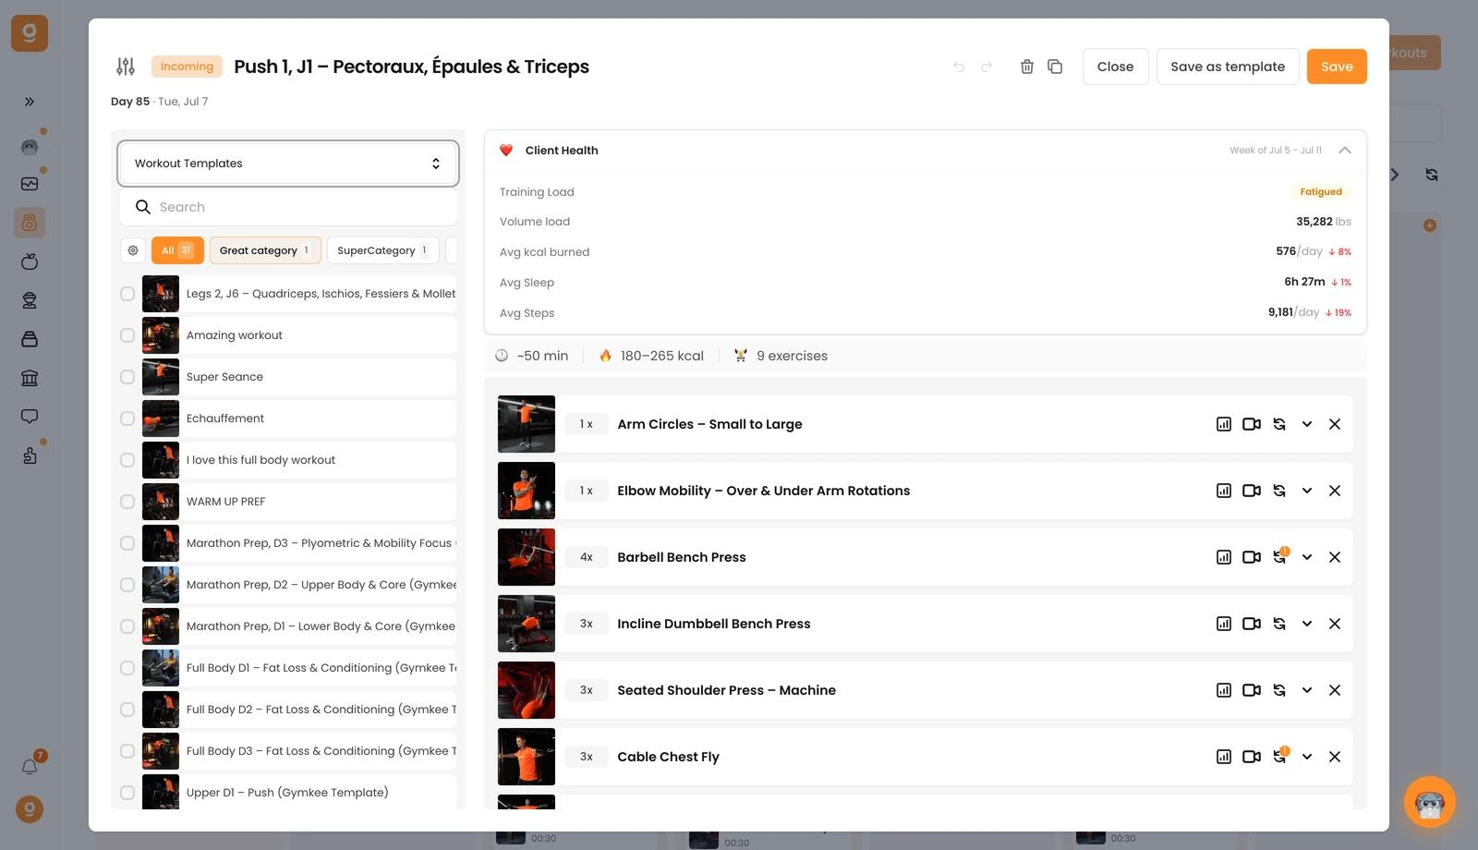
Task: Open the support chat bot bubble
Action: coord(1429,802)
